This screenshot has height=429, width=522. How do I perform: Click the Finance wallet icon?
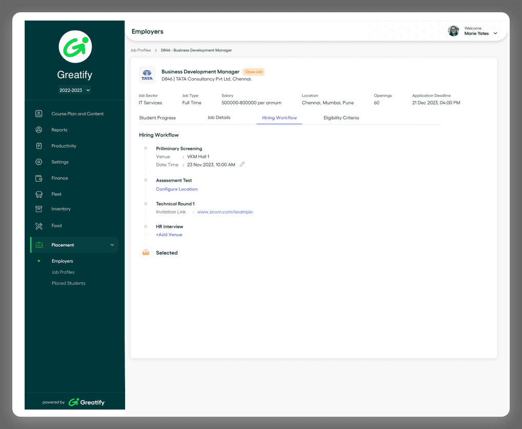(x=39, y=178)
